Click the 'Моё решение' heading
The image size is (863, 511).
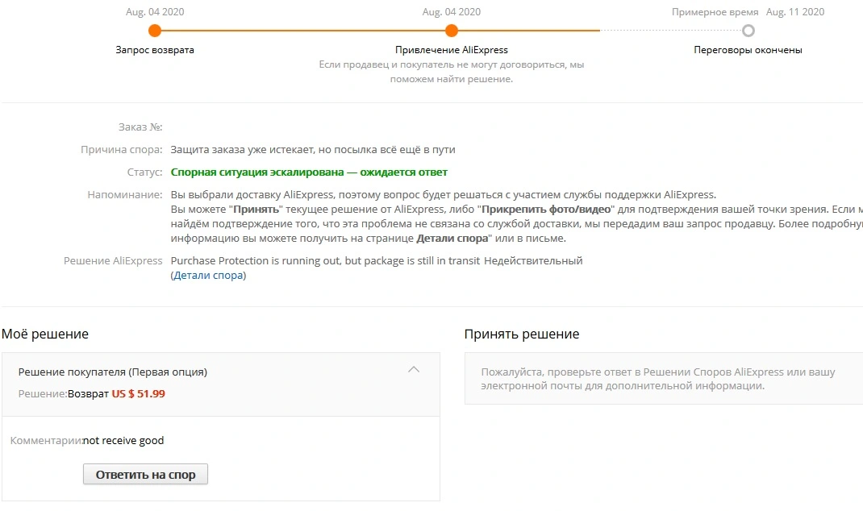(x=45, y=334)
